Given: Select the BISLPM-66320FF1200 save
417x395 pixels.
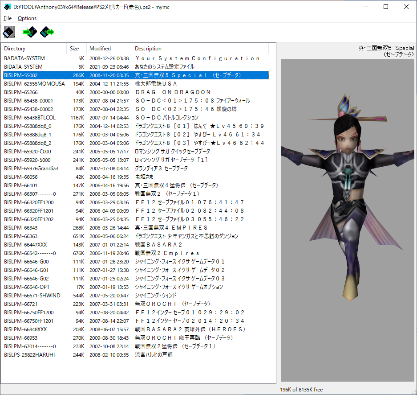Looking at the screenshot, I should [x=136, y=202].
